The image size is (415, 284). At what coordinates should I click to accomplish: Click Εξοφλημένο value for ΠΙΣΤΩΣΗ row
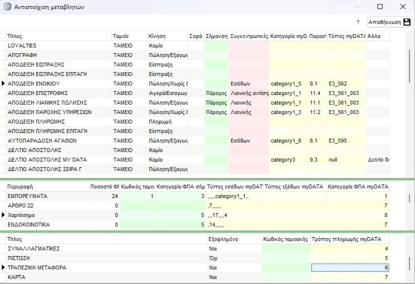pyautogui.click(x=233, y=258)
